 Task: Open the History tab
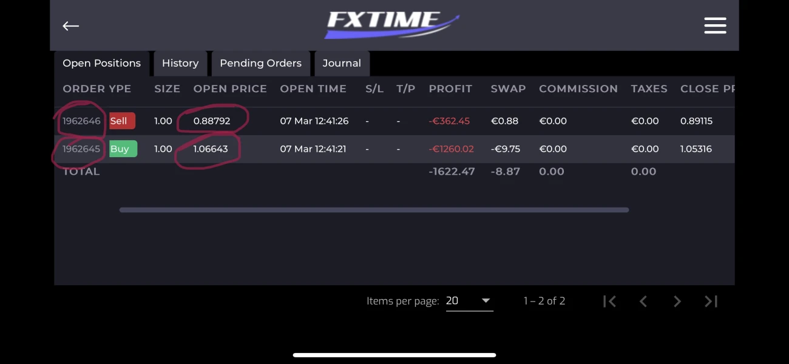click(x=180, y=63)
